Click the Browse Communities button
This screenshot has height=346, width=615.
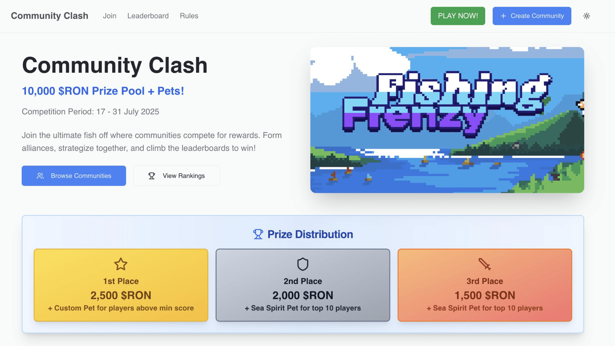[x=74, y=176]
